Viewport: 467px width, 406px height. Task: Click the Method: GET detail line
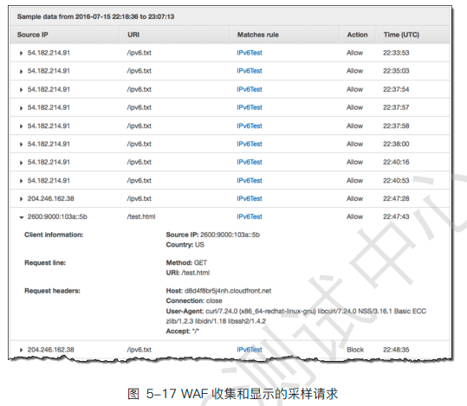[x=186, y=263]
